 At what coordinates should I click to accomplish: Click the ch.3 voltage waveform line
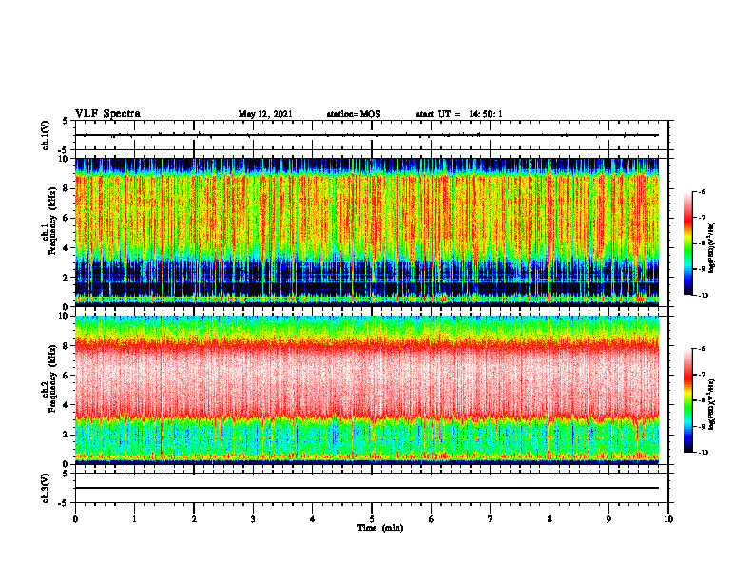pyautogui.click(x=367, y=488)
